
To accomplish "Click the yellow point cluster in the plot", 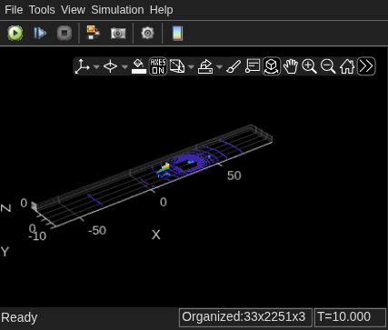I will [x=165, y=167].
